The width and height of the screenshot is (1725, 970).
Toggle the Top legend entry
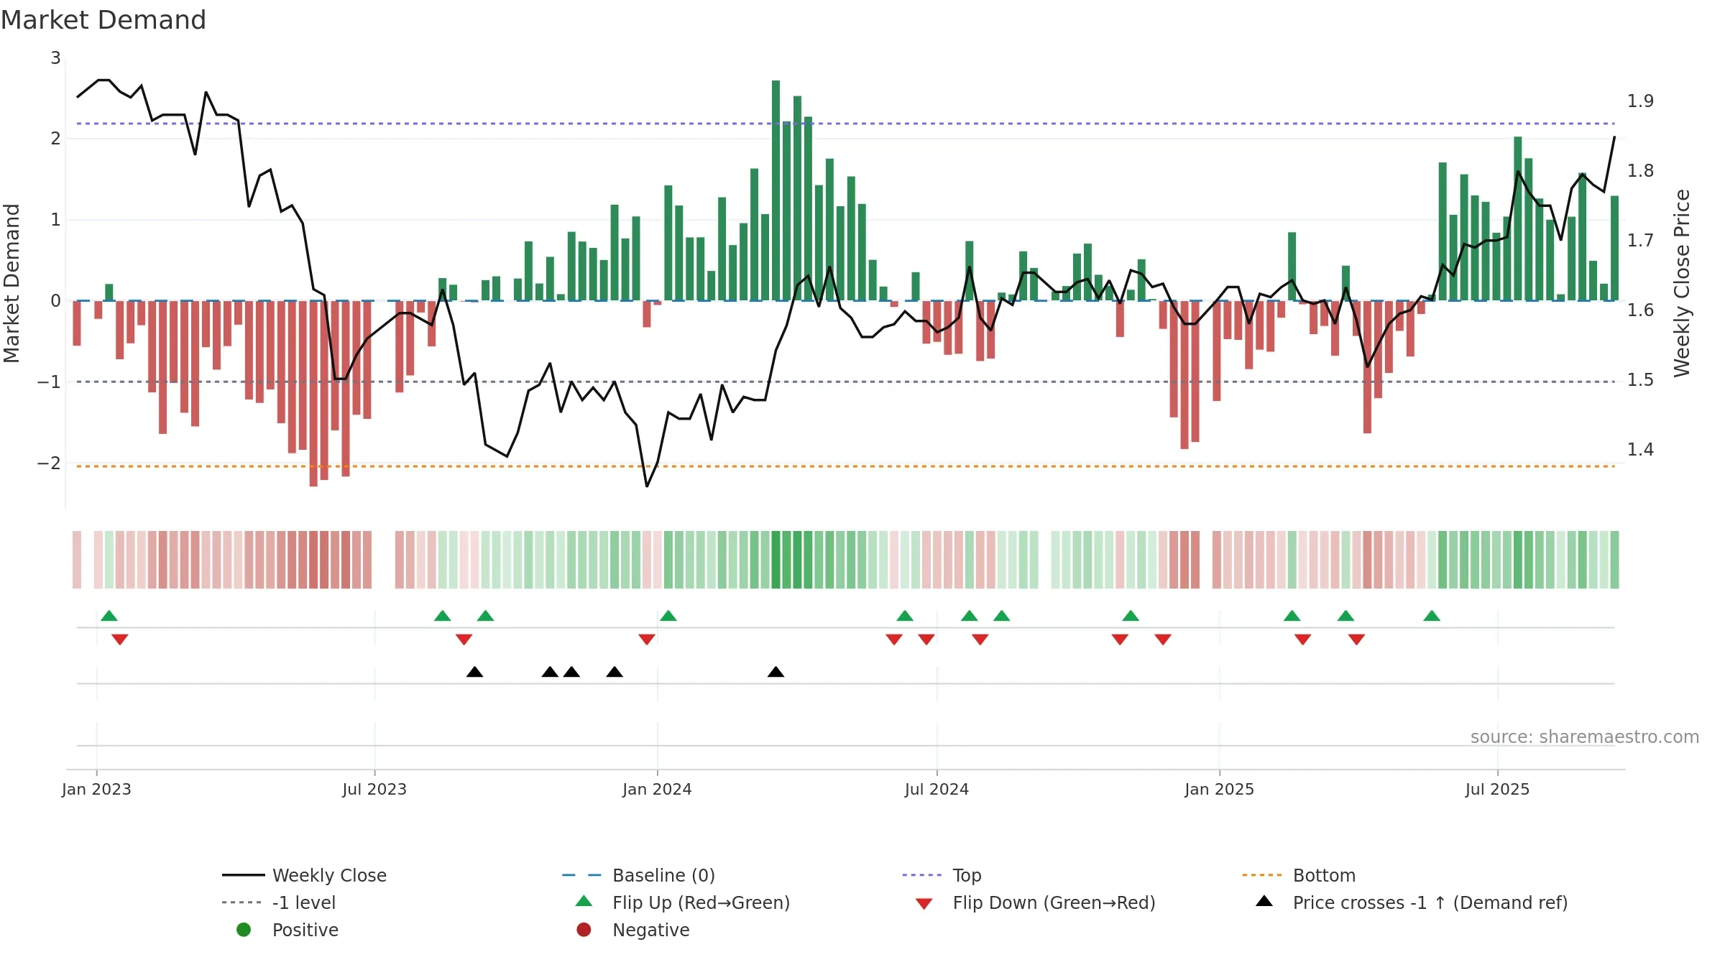[942, 875]
